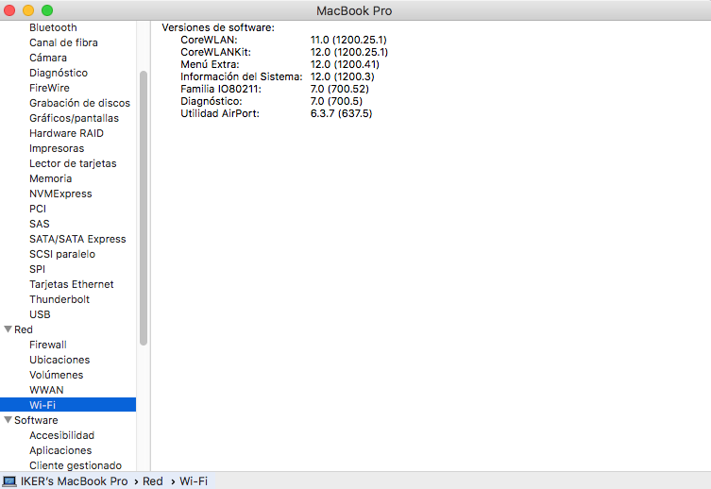Screen dimensions: 711x489
Task: Open the WWAN entry
Action: point(46,390)
